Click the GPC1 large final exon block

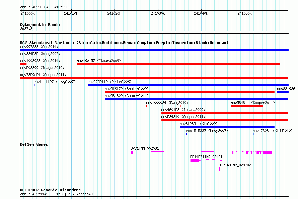(267, 152)
